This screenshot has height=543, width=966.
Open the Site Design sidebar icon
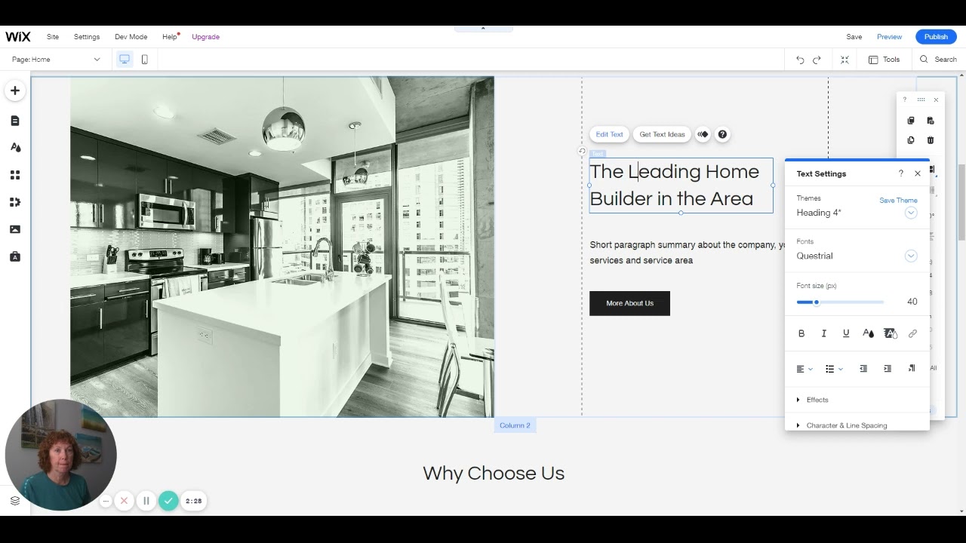coord(14,148)
